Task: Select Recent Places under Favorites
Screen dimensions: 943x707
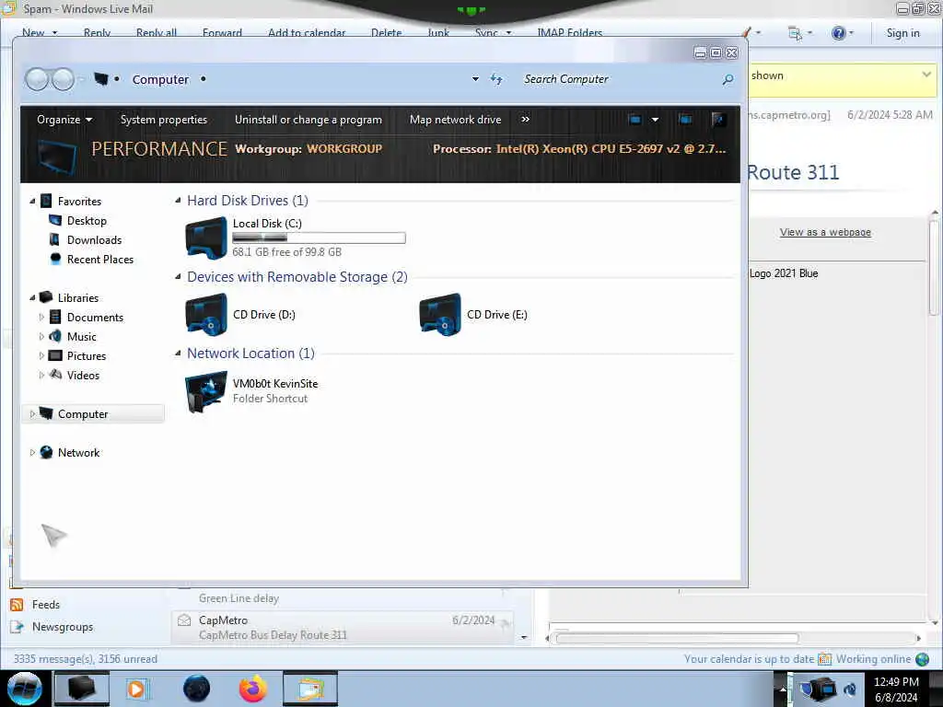Action: click(x=99, y=259)
